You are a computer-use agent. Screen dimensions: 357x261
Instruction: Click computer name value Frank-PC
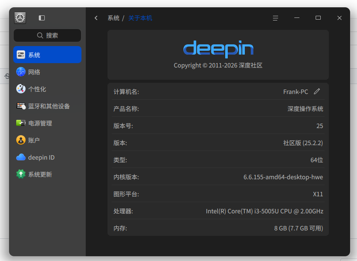click(x=296, y=92)
